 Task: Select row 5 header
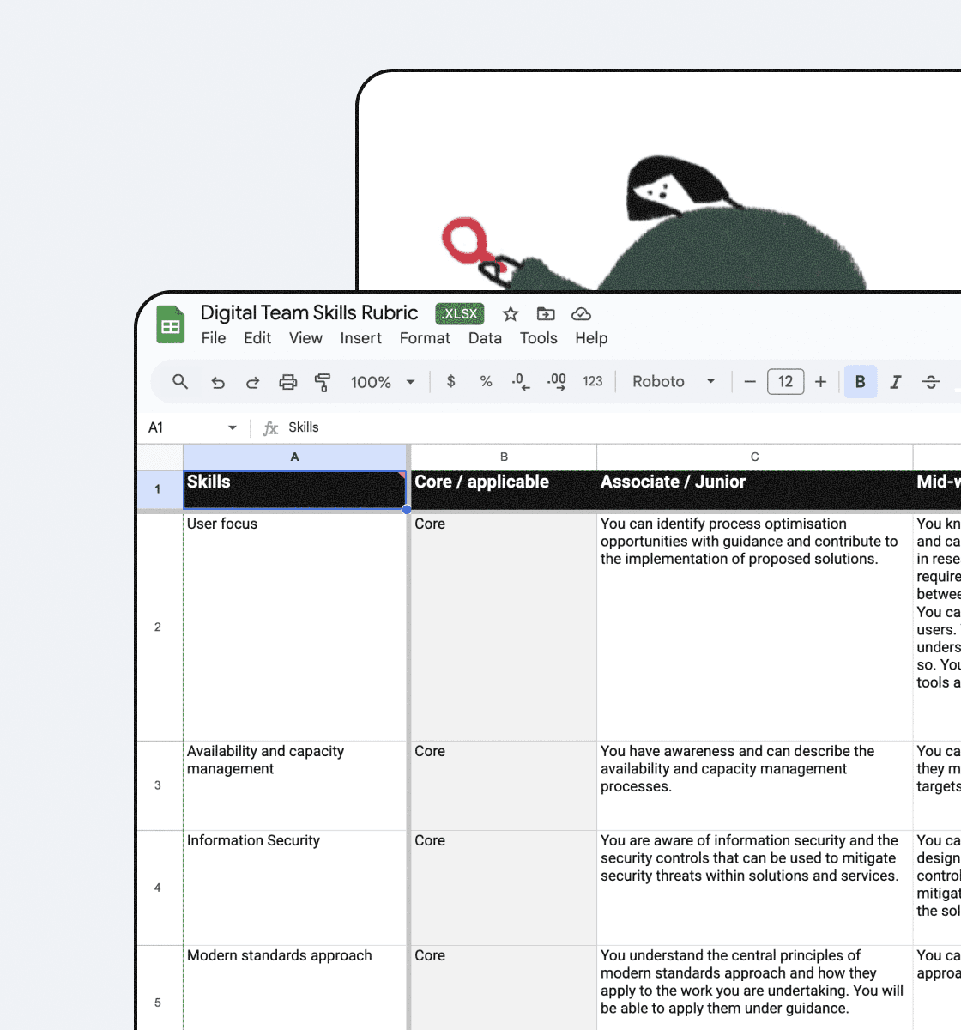[160, 988]
